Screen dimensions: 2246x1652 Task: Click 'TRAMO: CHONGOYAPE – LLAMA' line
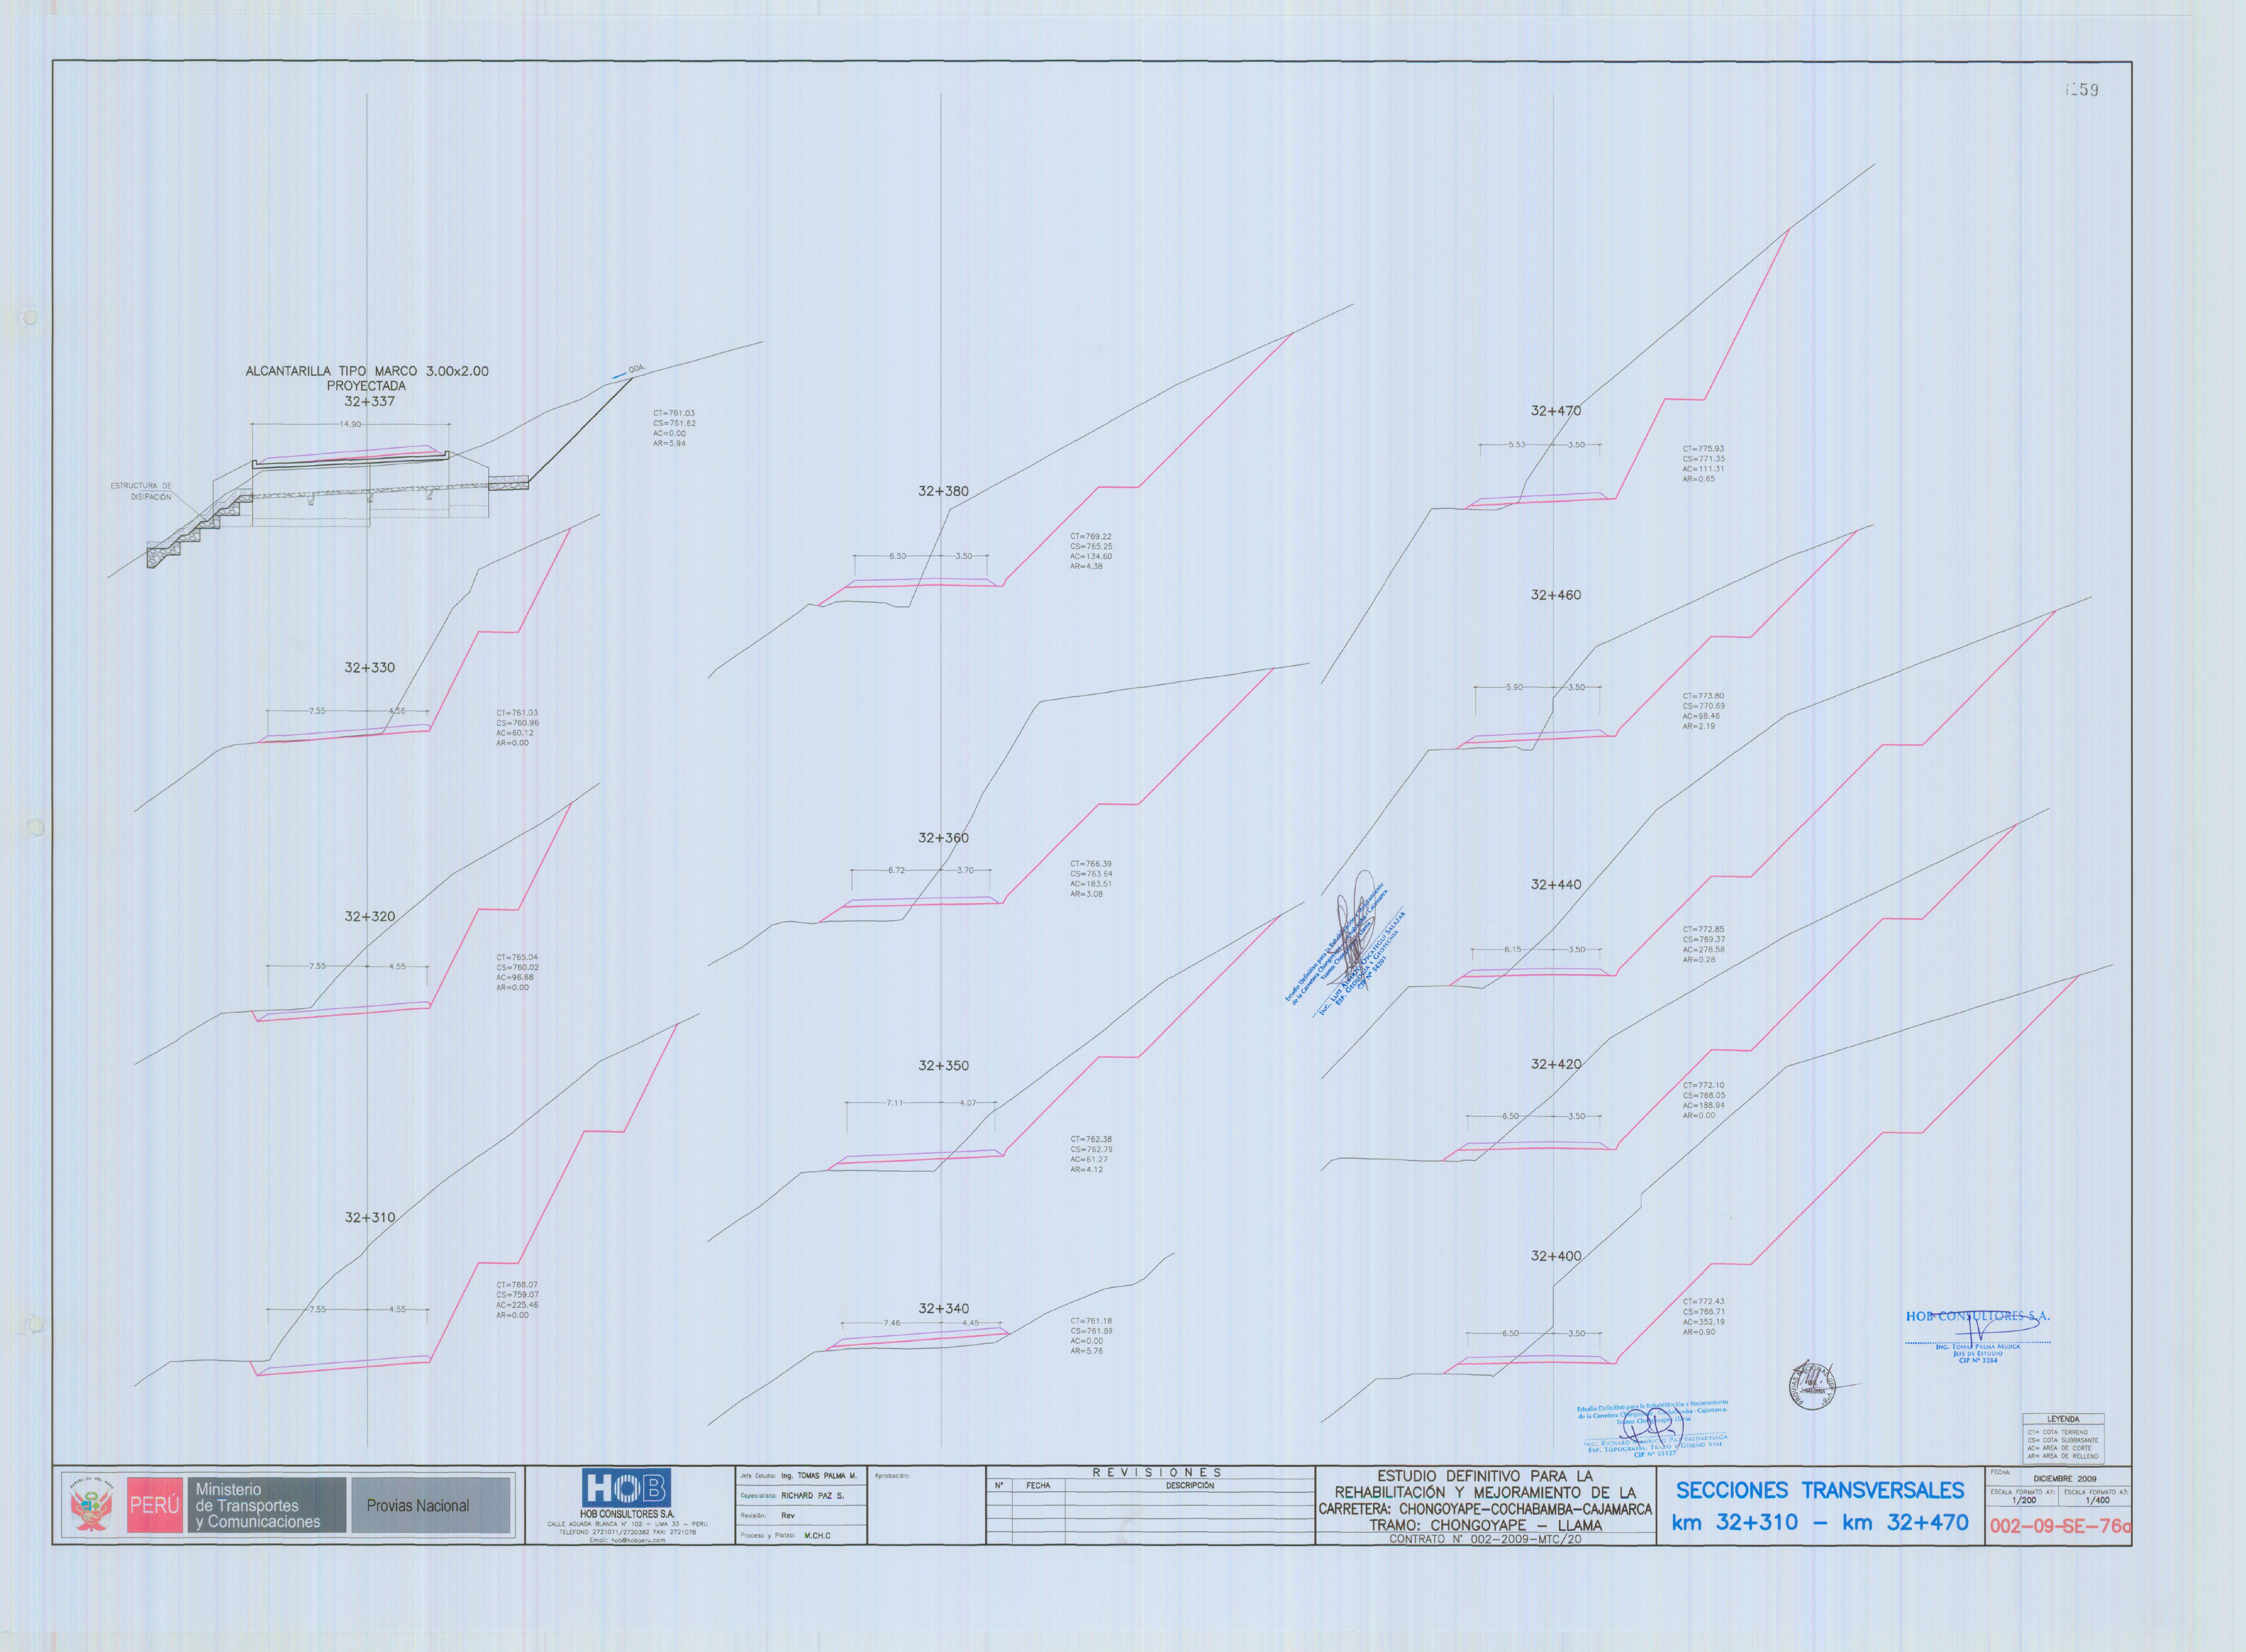tap(1486, 1525)
